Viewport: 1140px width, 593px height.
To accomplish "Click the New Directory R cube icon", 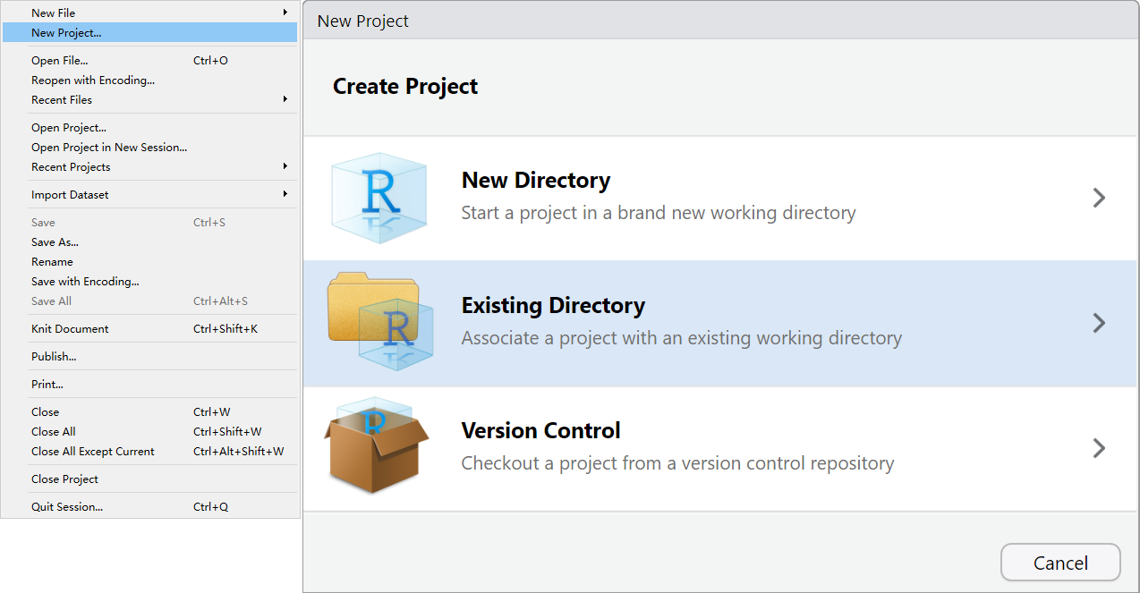I will 379,199.
